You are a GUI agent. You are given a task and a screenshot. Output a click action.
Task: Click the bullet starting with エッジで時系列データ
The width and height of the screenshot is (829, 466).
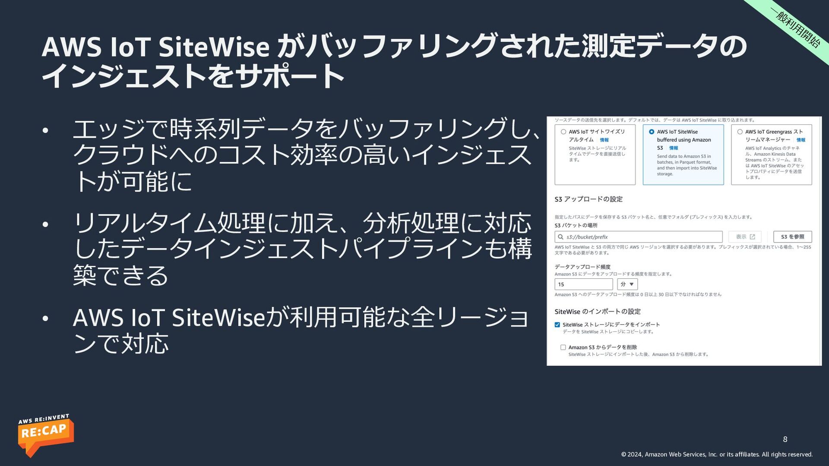(307, 155)
